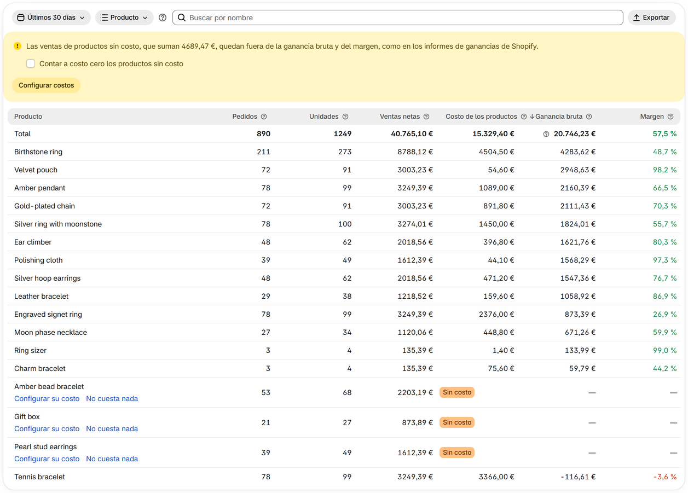
Task: Click the Unidades column help icon
Action: (345, 117)
